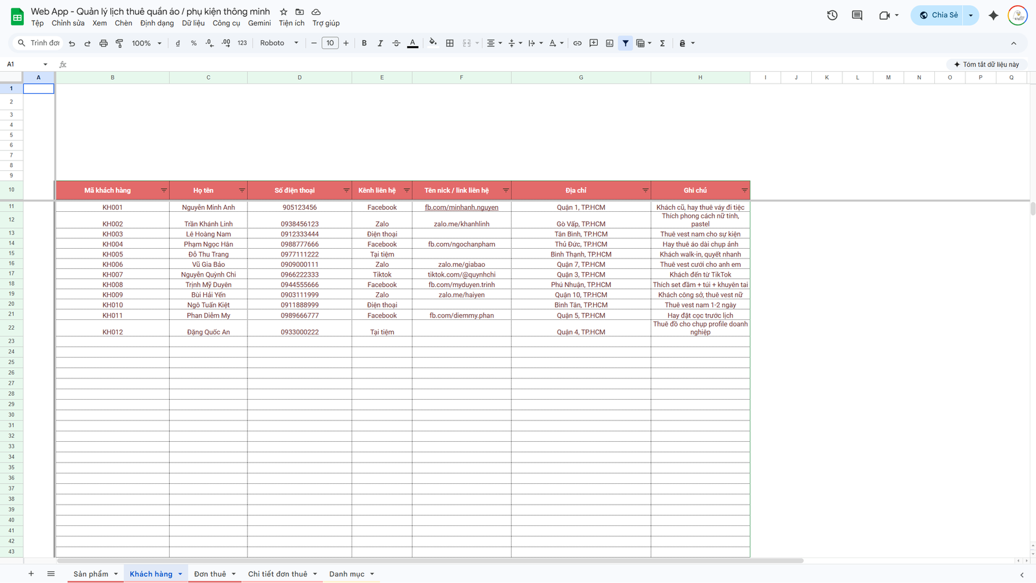The height and width of the screenshot is (583, 1036).
Task: Open the borders tool
Action: click(x=450, y=43)
